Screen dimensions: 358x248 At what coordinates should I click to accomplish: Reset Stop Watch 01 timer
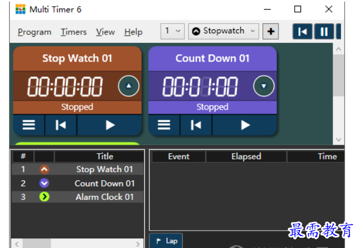(x=61, y=125)
